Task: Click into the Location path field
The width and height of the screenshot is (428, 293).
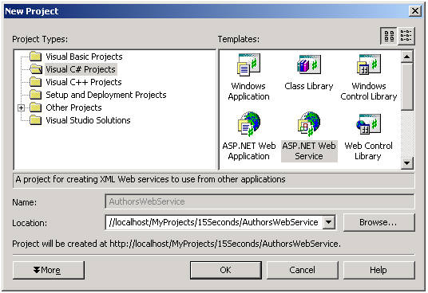Action: (x=214, y=222)
